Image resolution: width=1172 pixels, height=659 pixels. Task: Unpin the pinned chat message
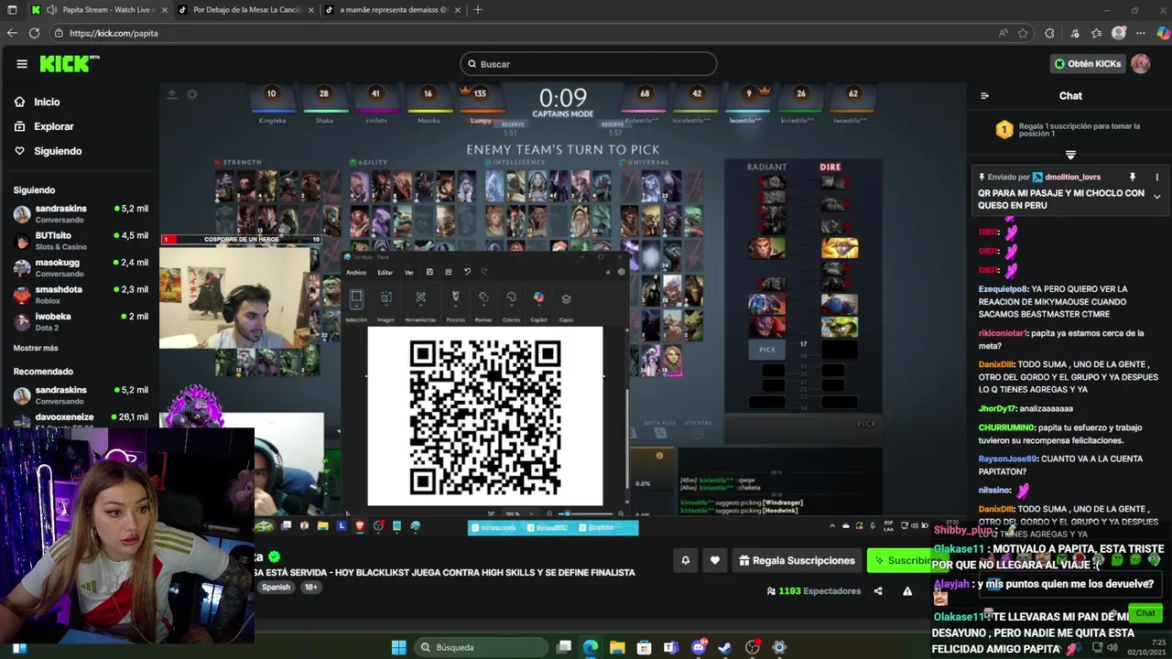[1133, 178]
